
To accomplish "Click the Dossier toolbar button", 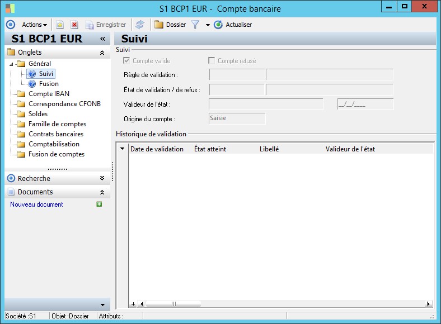I will (170, 25).
